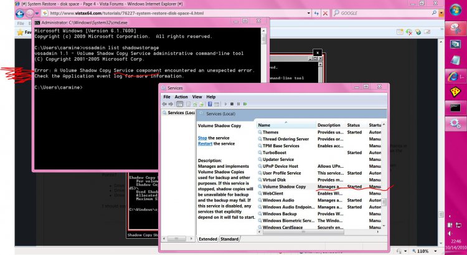Click the Services list horizontal scrollbar
Image resolution: width=467 pixels, height=255 pixels.
click(319, 231)
